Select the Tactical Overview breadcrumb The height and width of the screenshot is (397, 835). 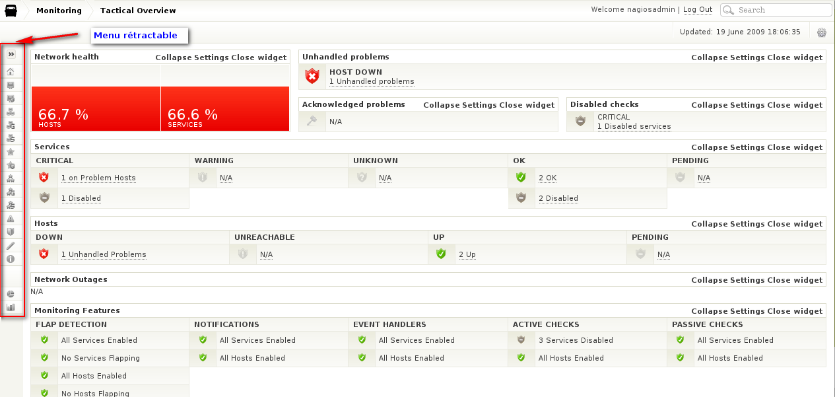[138, 11]
